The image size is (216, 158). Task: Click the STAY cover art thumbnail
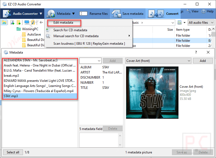pos(152,93)
